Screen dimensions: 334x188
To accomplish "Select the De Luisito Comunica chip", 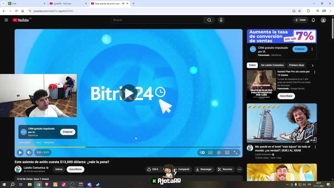I will pyautogui.click(x=272, y=65).
